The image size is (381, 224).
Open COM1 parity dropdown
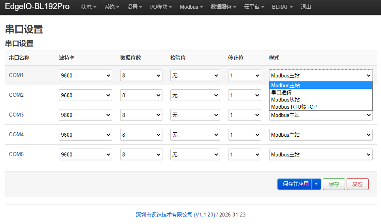tap(195, 75)
